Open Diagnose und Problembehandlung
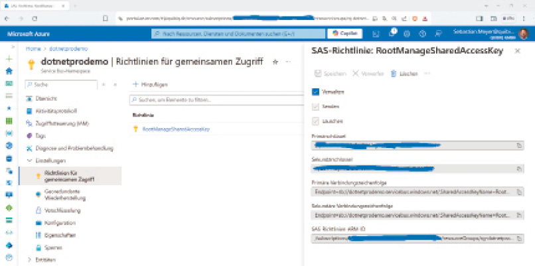 70,149
